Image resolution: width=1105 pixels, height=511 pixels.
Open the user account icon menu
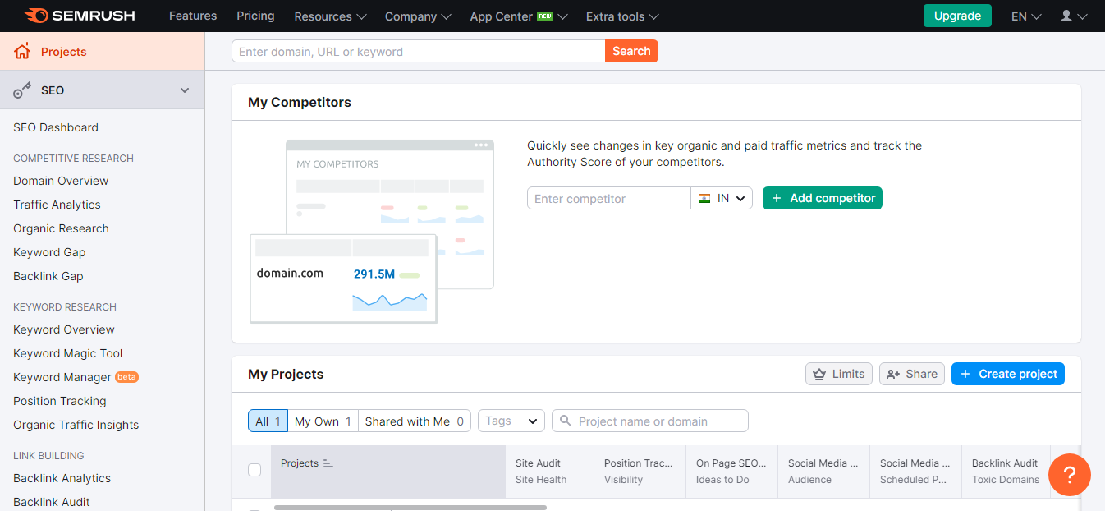(1074, 16)
